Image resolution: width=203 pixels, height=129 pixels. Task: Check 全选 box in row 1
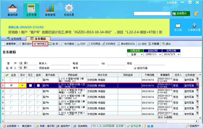12,80
